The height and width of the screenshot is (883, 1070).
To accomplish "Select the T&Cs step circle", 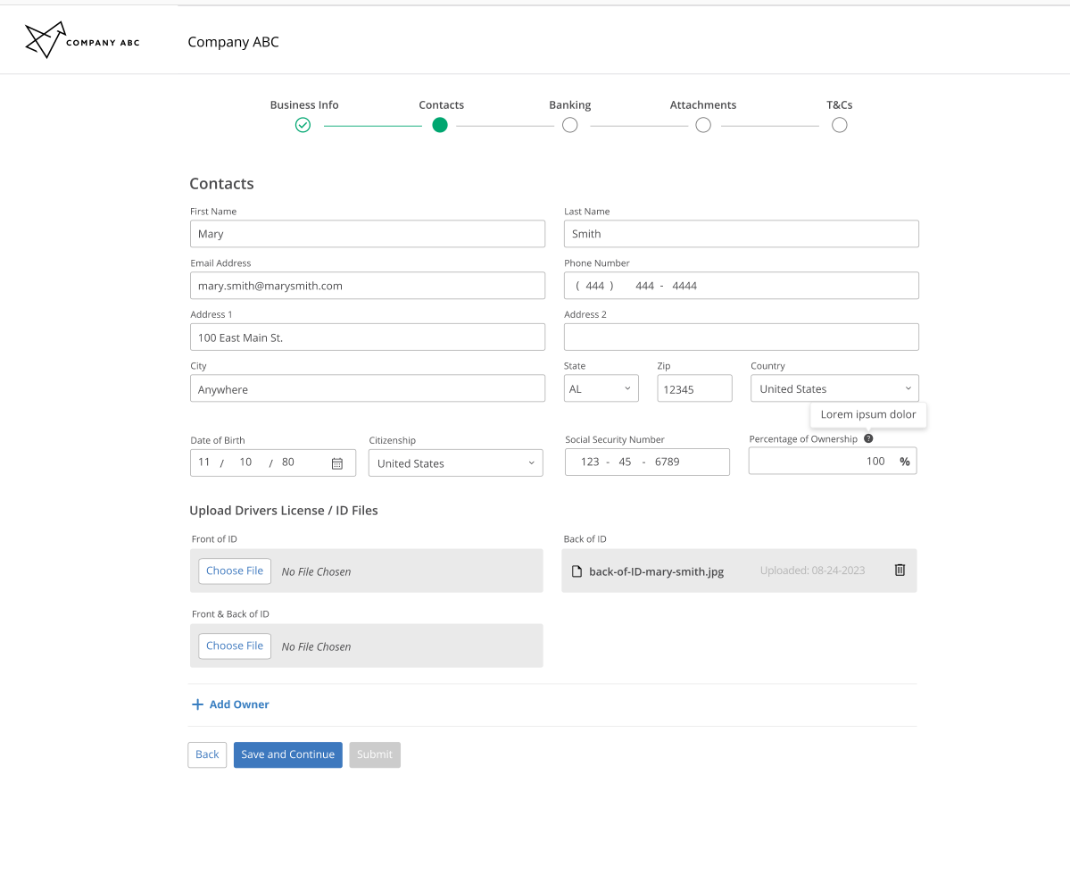I will pos(839,125).
